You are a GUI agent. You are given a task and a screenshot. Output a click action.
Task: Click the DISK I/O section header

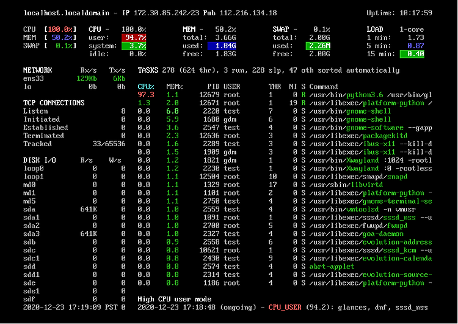(x=40, y=160)
